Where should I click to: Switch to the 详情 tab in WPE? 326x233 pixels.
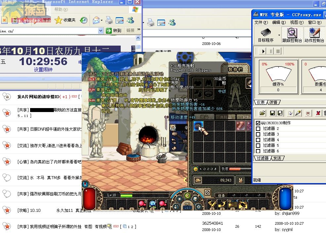(x=273, y=102)
